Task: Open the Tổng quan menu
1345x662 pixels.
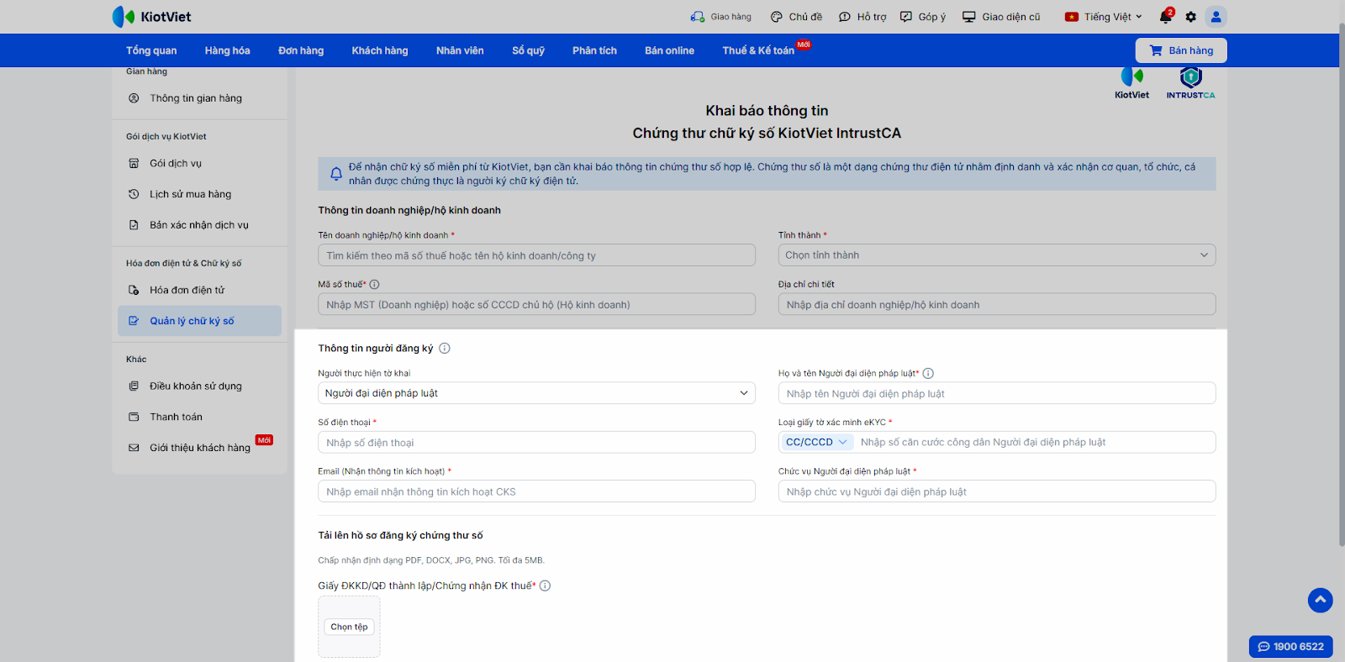Action: [x=151, y=50]
